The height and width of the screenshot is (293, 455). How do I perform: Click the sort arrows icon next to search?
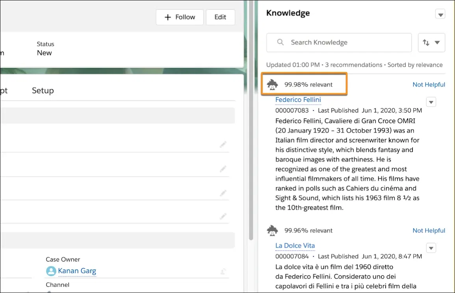(426, 42)
